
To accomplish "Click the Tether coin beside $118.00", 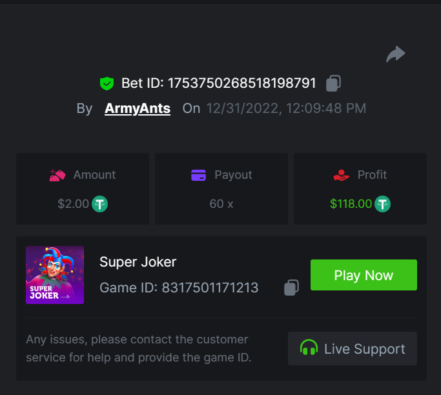I will coord(383,204).
